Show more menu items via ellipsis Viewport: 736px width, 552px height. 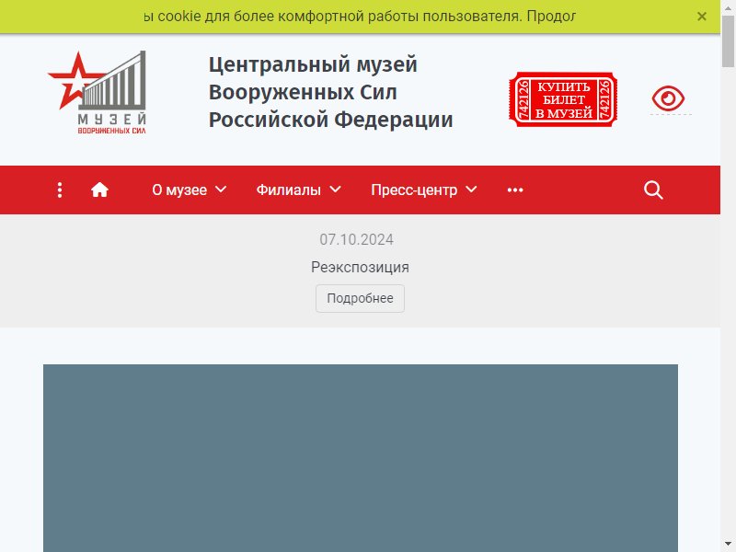pyautogui.click(x=515, y=190)
